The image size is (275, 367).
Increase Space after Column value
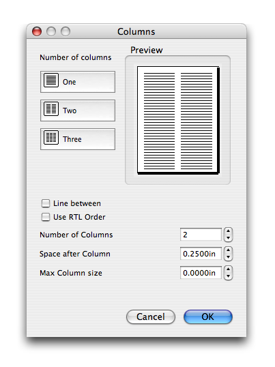point(228,250)
